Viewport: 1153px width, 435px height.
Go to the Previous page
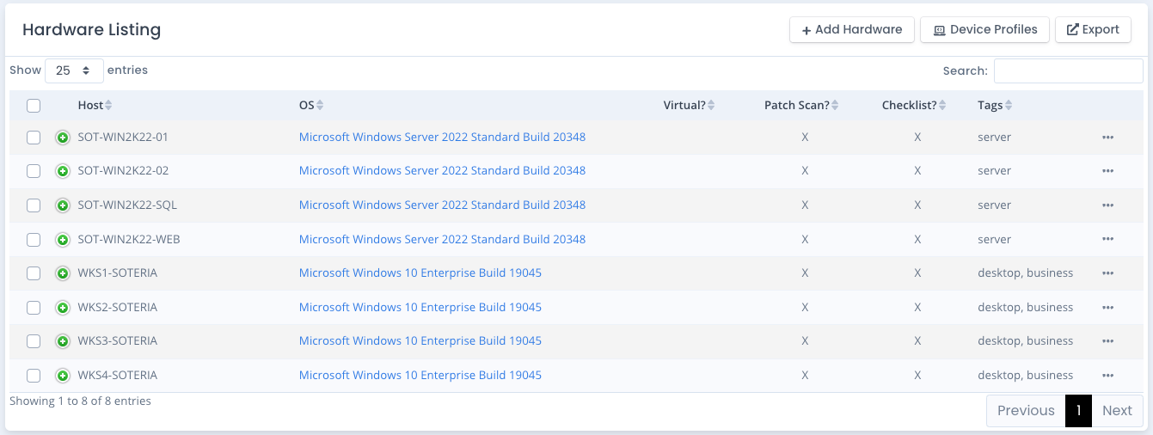pos(1026,411)
